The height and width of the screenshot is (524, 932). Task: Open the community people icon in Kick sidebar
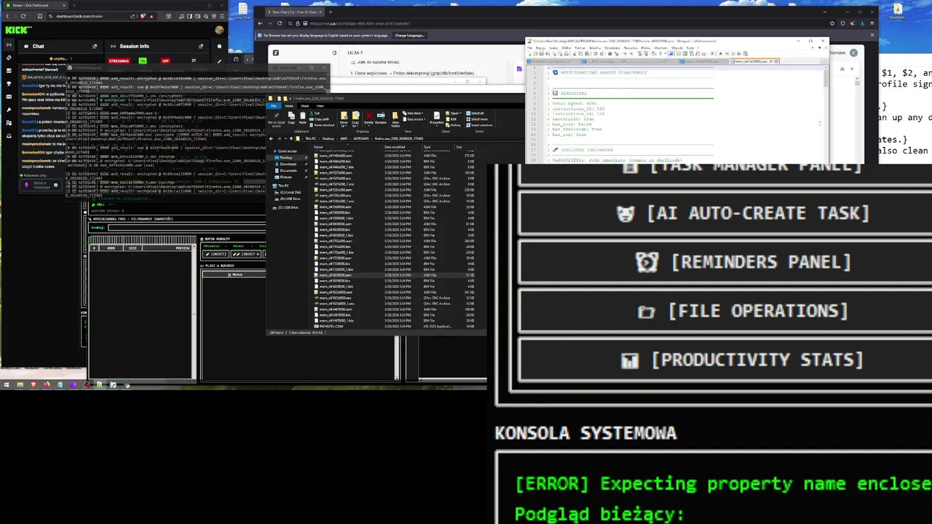9,123
